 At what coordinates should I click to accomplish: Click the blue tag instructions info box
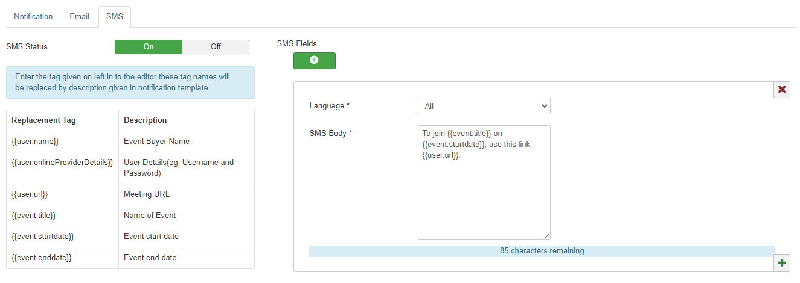coord(130,82)
